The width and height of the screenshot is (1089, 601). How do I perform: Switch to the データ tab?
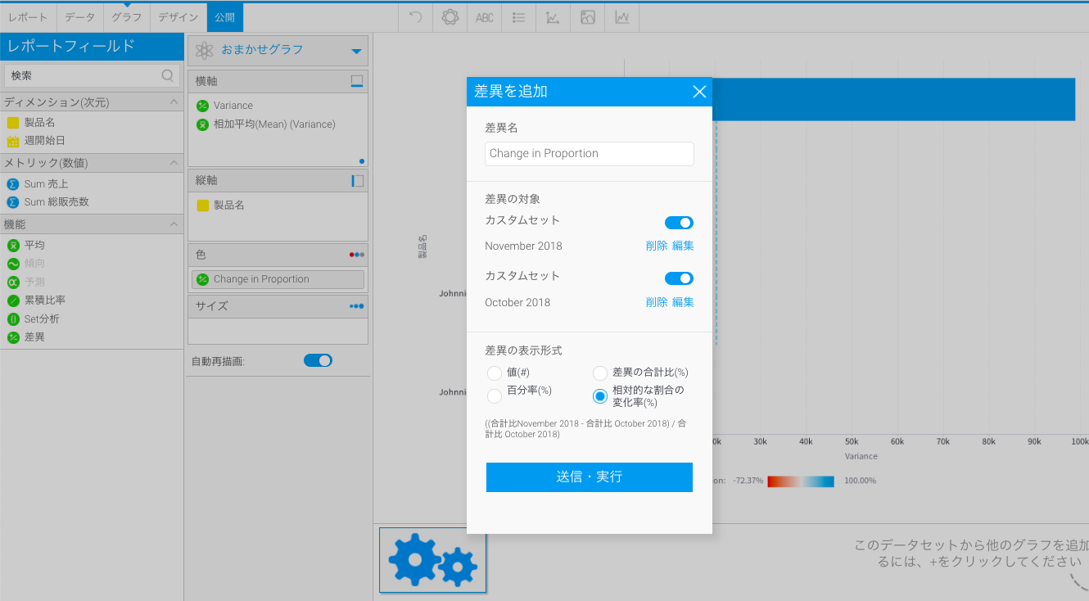point(80,17)
